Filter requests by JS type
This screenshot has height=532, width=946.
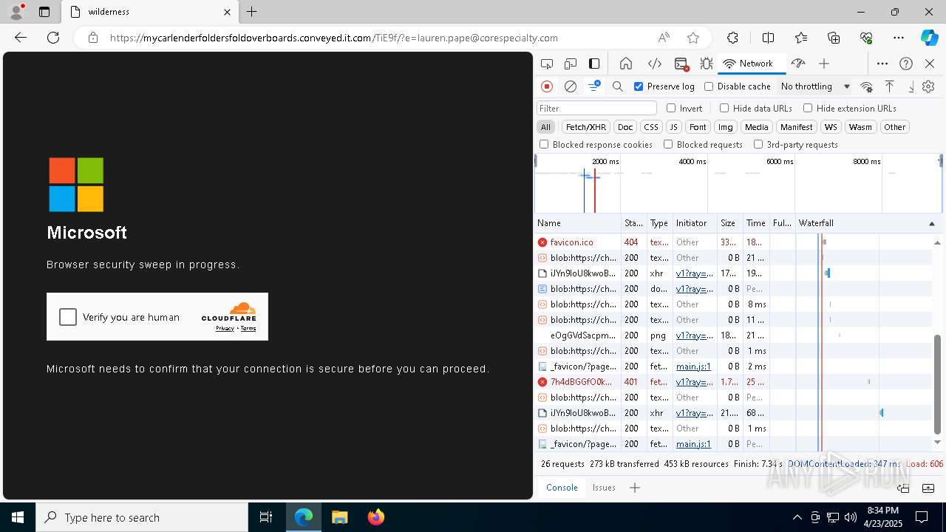coord(673,127)
